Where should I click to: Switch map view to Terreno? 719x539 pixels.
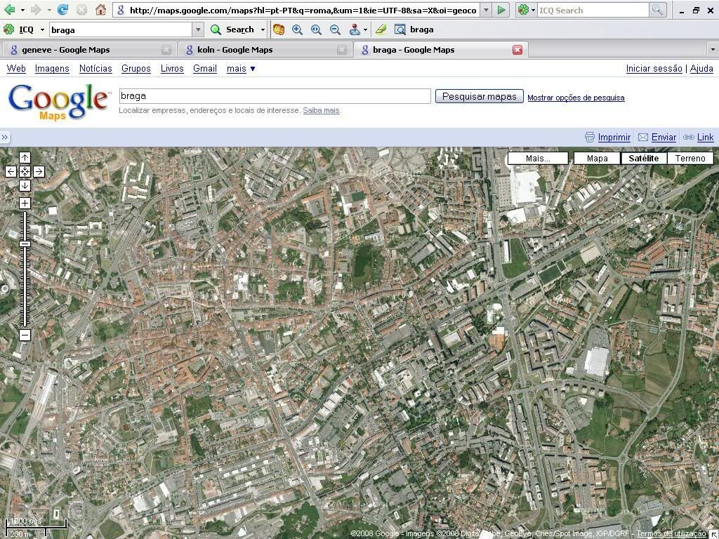(x=690, y=158)
